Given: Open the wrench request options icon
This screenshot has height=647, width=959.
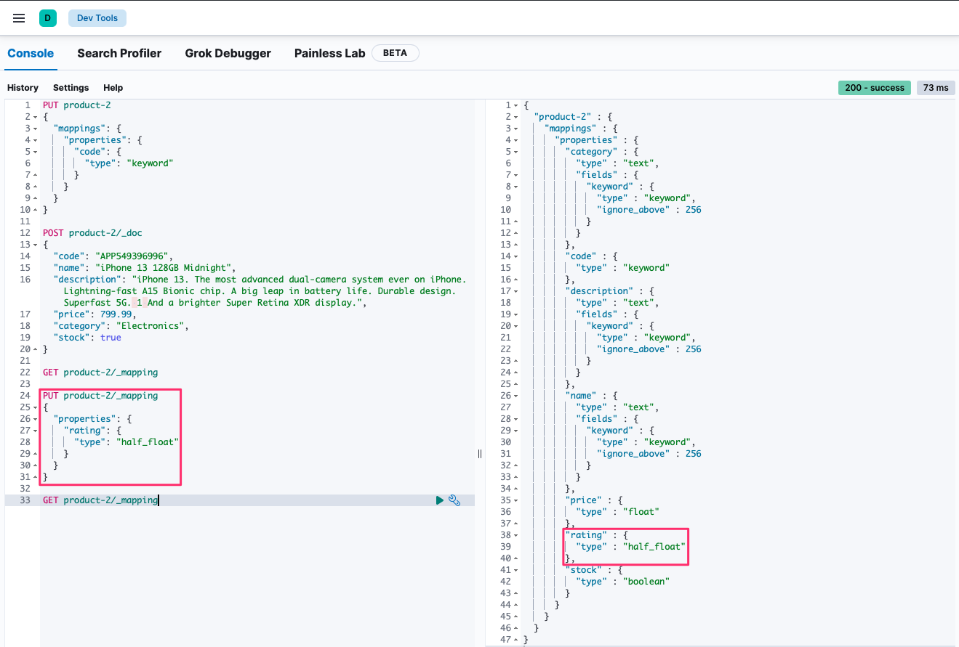Looking at the screenshot, I should pyautogui.click(x=454, y=500).
